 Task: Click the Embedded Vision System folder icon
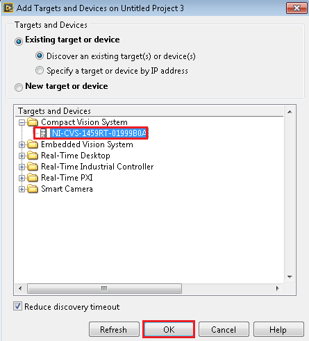tap(33, 144)
